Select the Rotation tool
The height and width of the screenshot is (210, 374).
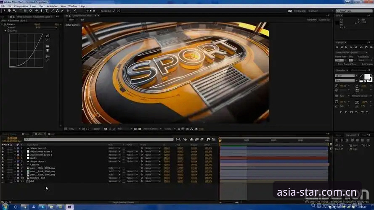tap(21, 11)
